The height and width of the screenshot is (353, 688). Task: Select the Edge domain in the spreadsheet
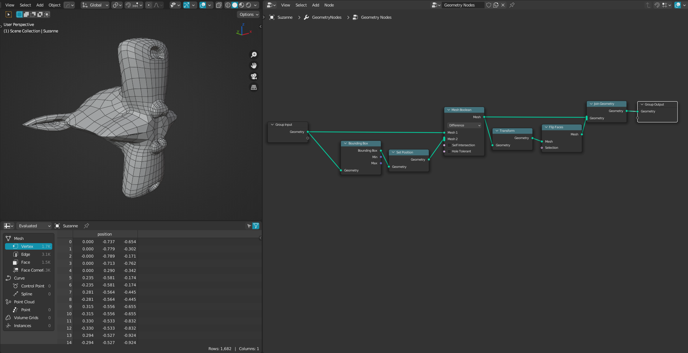pos(26,254)
